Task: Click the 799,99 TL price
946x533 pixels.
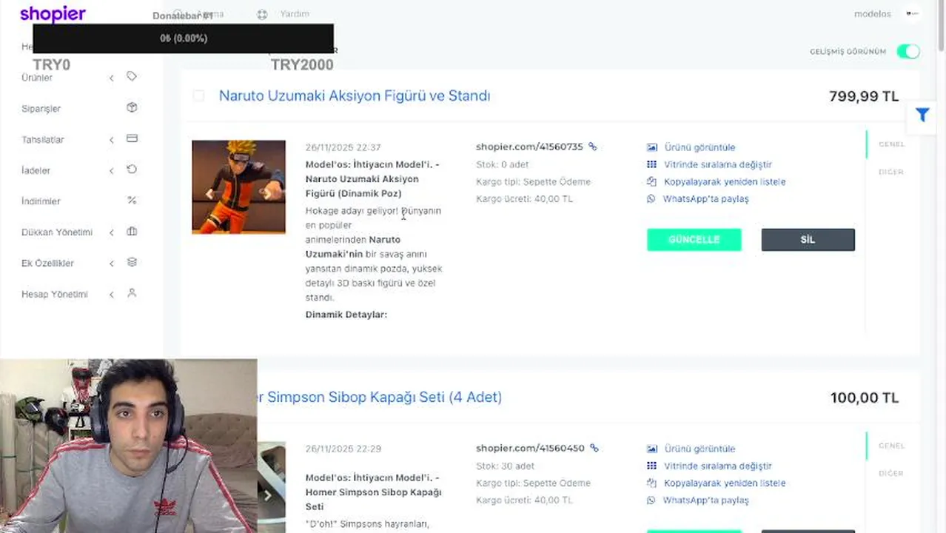Action: pos(864,96)
